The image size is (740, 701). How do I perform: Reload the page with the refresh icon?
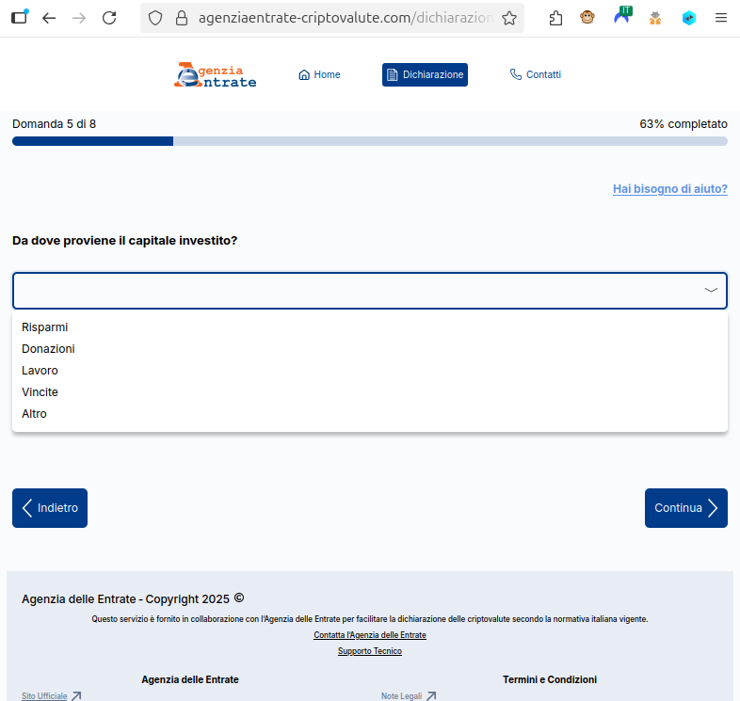(109, 18)
